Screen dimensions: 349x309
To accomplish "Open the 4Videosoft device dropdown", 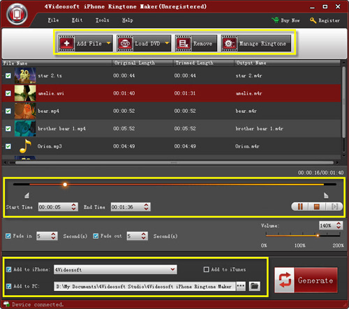I will 115,269.
